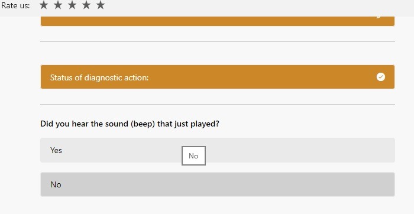Expand the top partially visible orange section
The image size is (414, 214).
pos(218,21)
